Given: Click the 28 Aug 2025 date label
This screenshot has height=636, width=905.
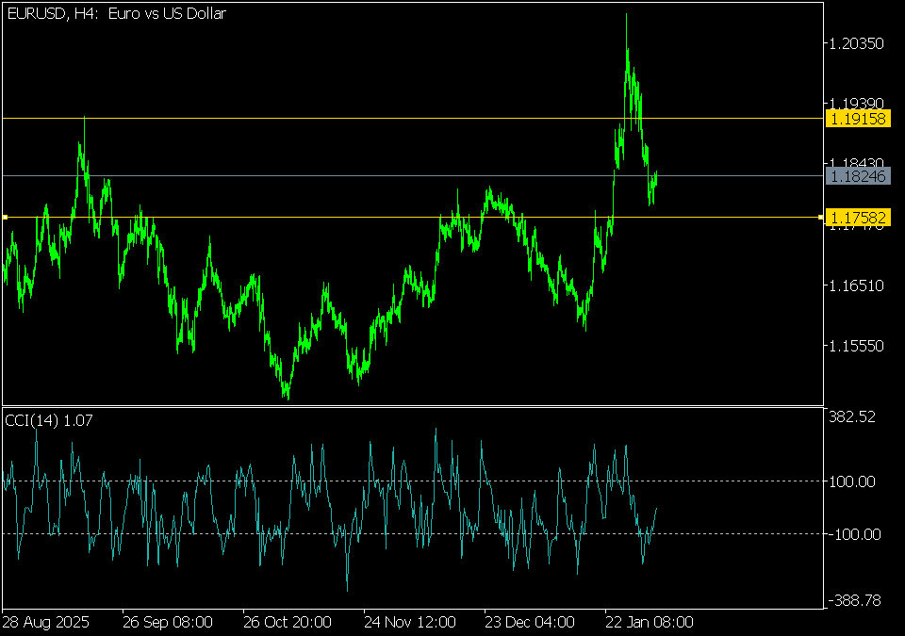Looking at the screenshot, I should click(x=45, y=623).
